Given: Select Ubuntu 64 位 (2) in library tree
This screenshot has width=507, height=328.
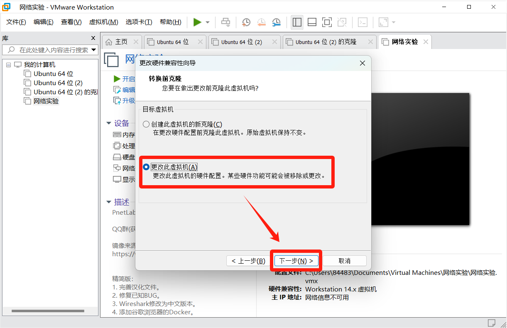Looking at the screenshot, I should point(58,83).
